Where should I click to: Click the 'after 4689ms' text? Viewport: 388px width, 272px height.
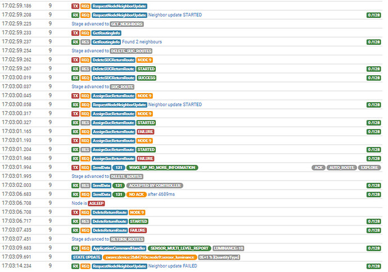click(161, 194)
